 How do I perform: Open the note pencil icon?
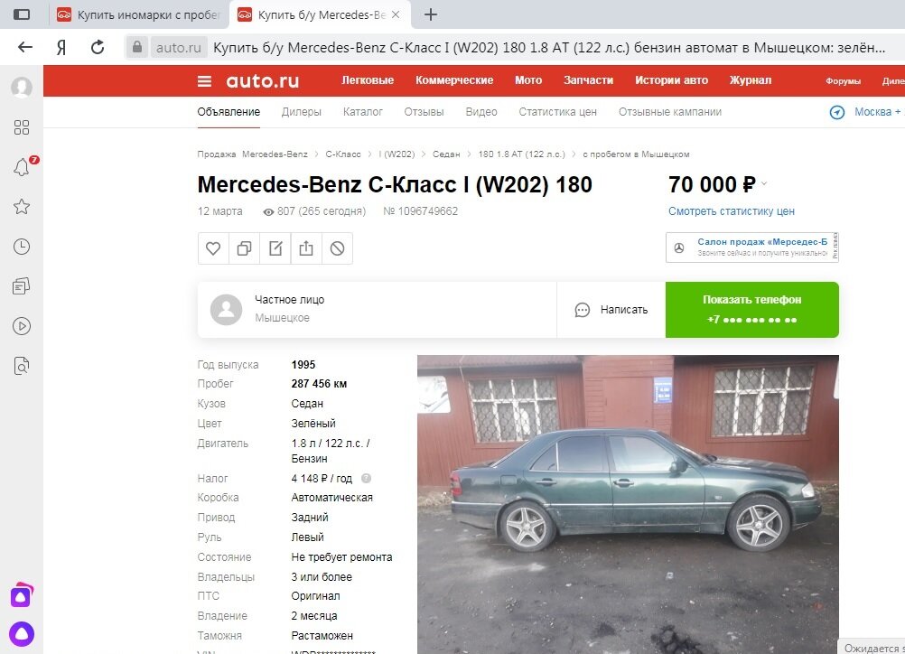275,248
